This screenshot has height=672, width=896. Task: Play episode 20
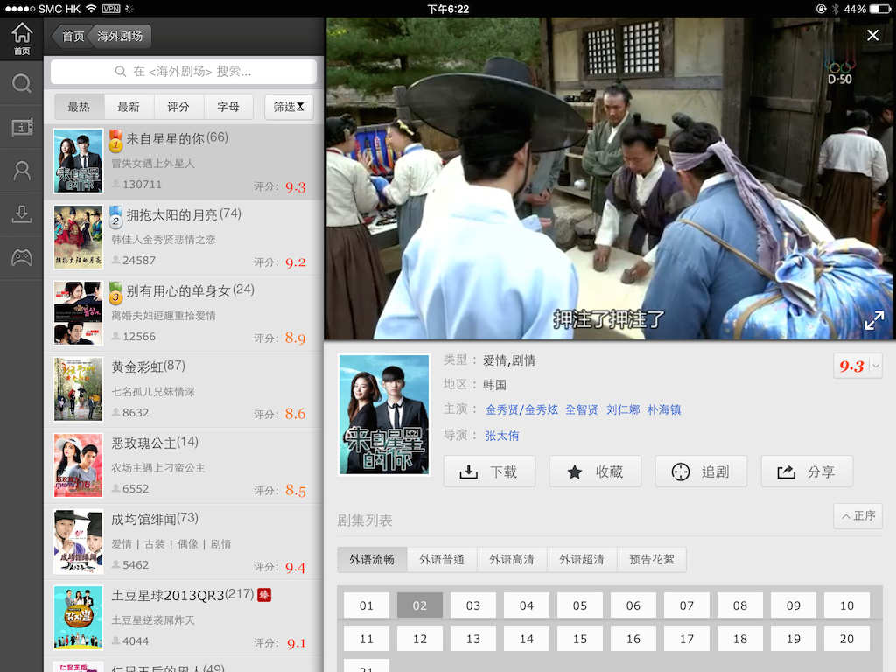click(x=847, y=638)
